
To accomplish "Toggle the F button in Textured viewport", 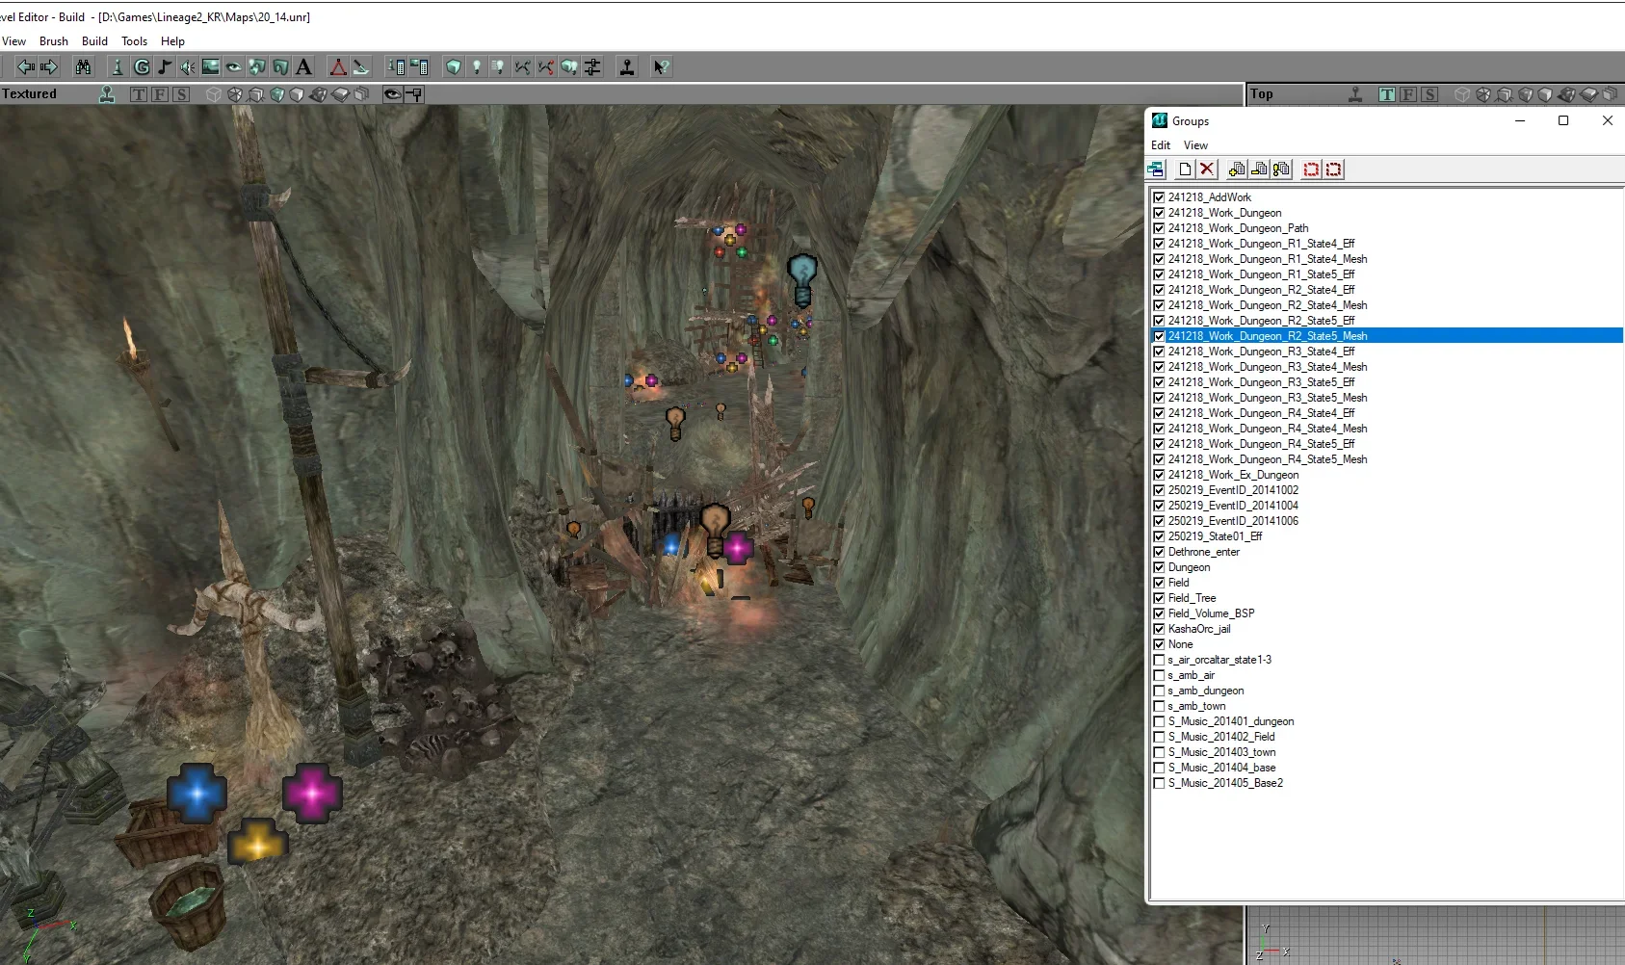I will click(160, 94).
